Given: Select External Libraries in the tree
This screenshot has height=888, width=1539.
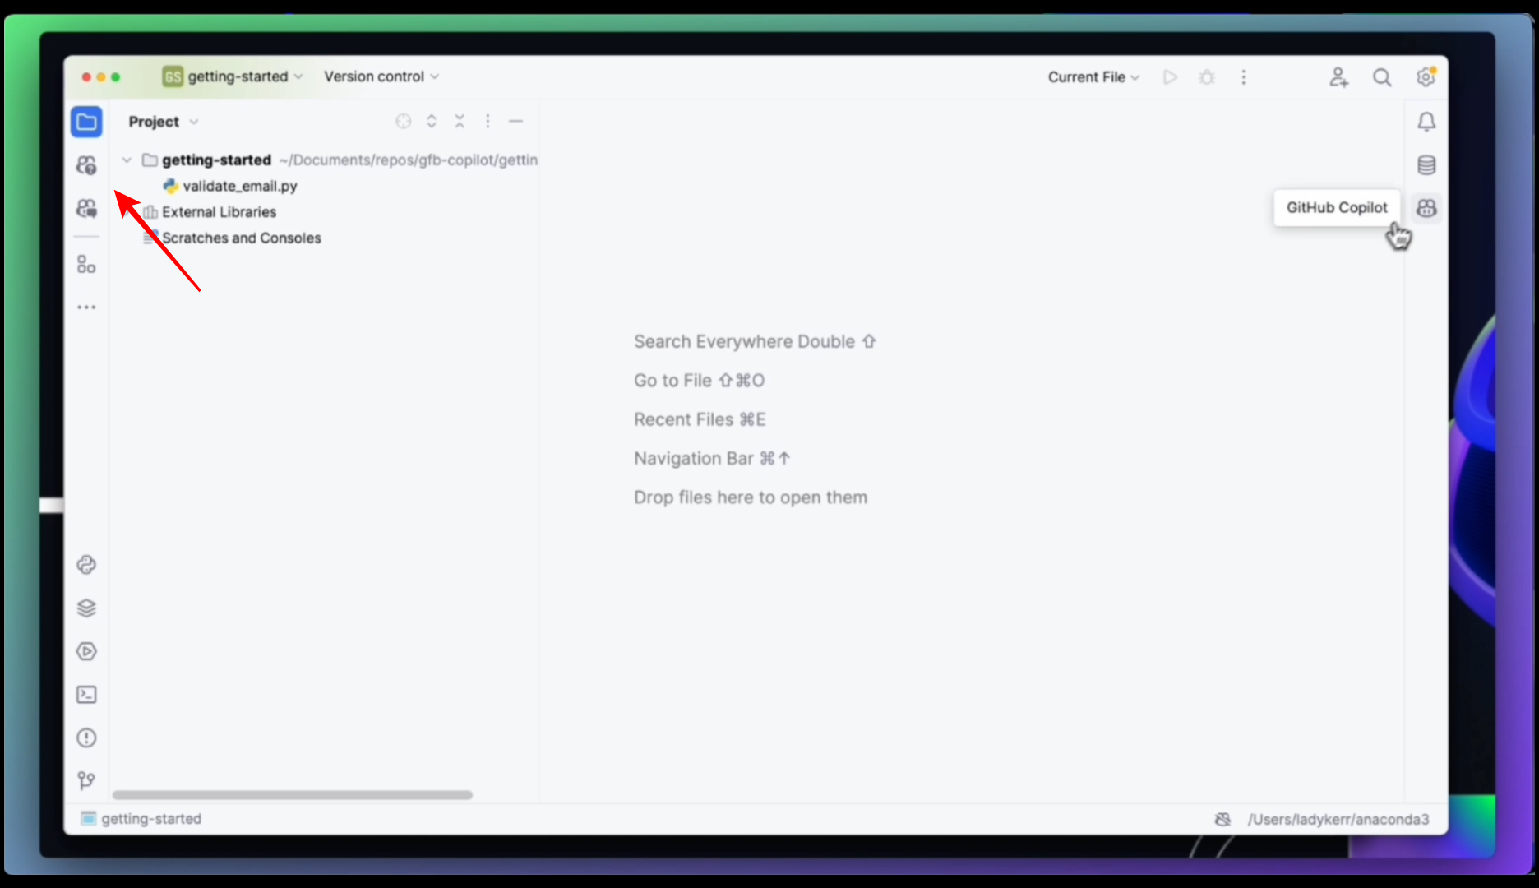Looking at the screenshot, I should pyautogui.click(x=219, y=212).
